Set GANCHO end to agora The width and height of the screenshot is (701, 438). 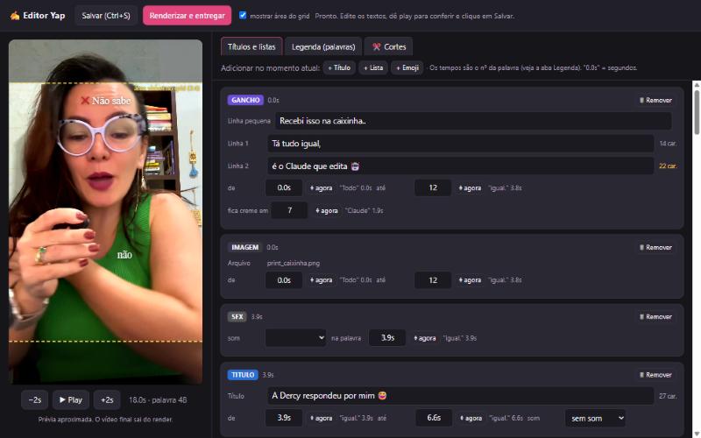470,188
